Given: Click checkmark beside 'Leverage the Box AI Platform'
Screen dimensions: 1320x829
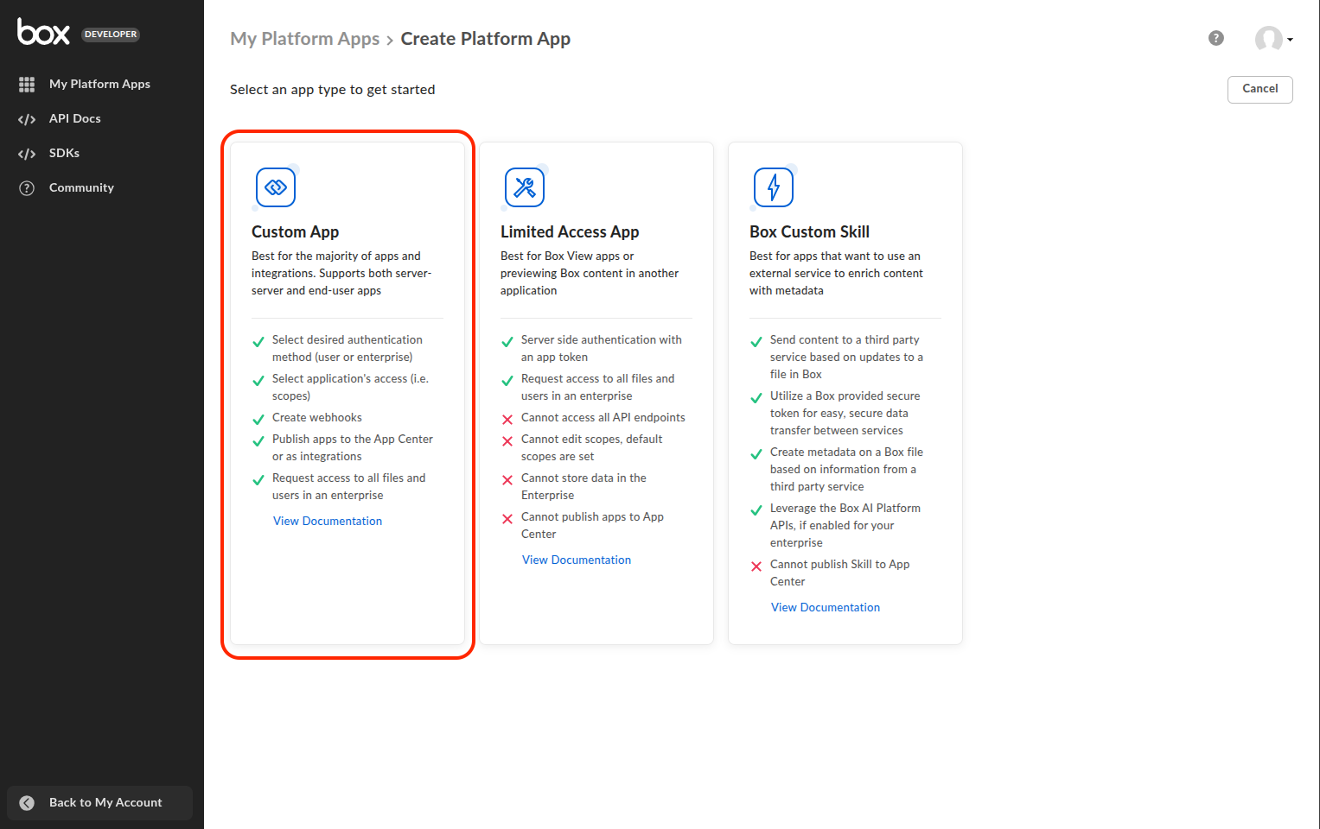Looking at the screenshot, I should tap(756, 510).
